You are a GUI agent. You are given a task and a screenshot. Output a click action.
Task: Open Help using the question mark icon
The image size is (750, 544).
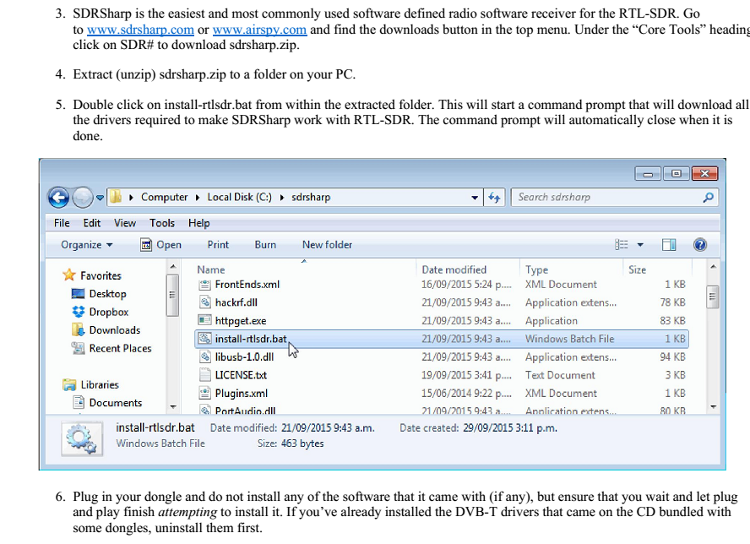(699, 244)
